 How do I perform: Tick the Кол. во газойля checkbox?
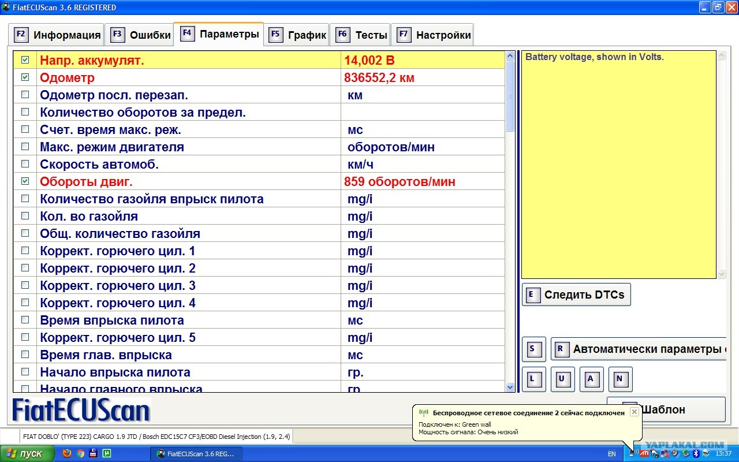click(25, 216)
